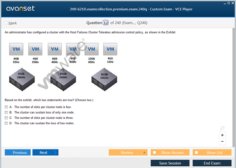Tick answer C: slots per node is three
The height and width of the screenshot is (168, 236).
pyautogui.click(x=6, y=118)
